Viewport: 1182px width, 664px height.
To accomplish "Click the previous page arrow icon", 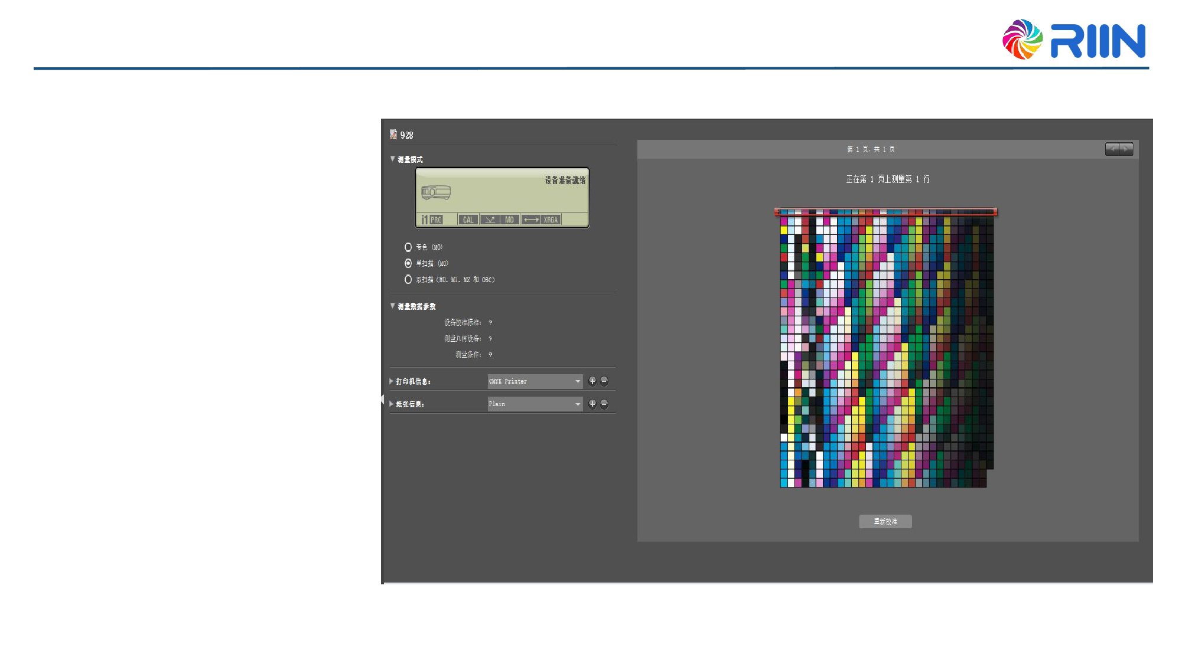I will (1112, 149).
